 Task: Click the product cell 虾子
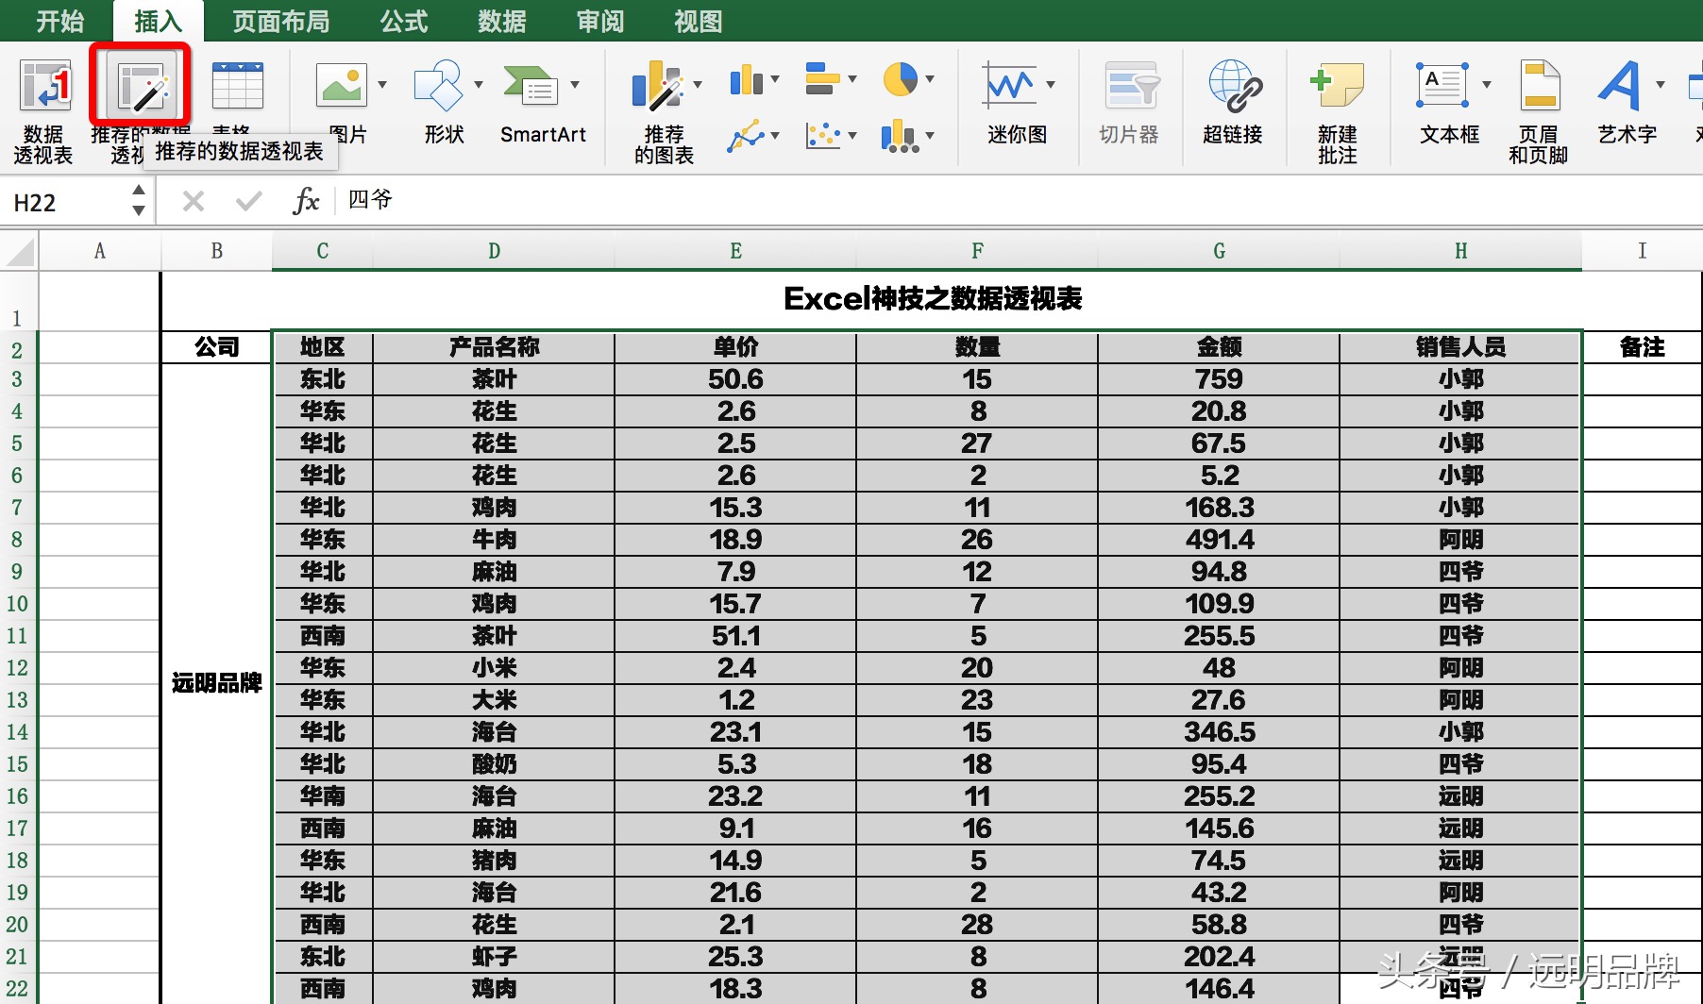[494, 957]
